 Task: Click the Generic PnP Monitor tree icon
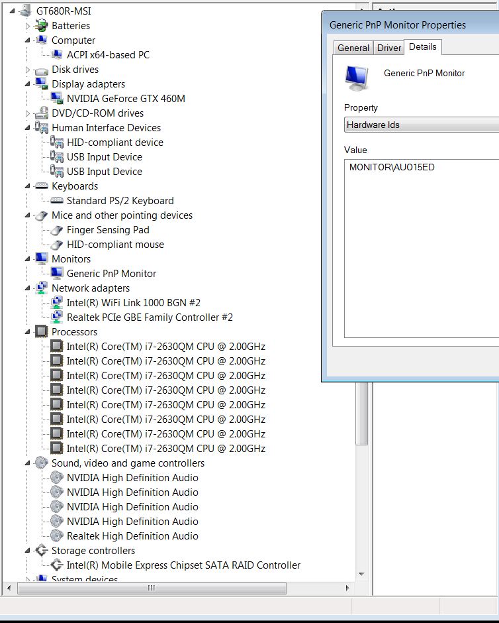(56, 273)
